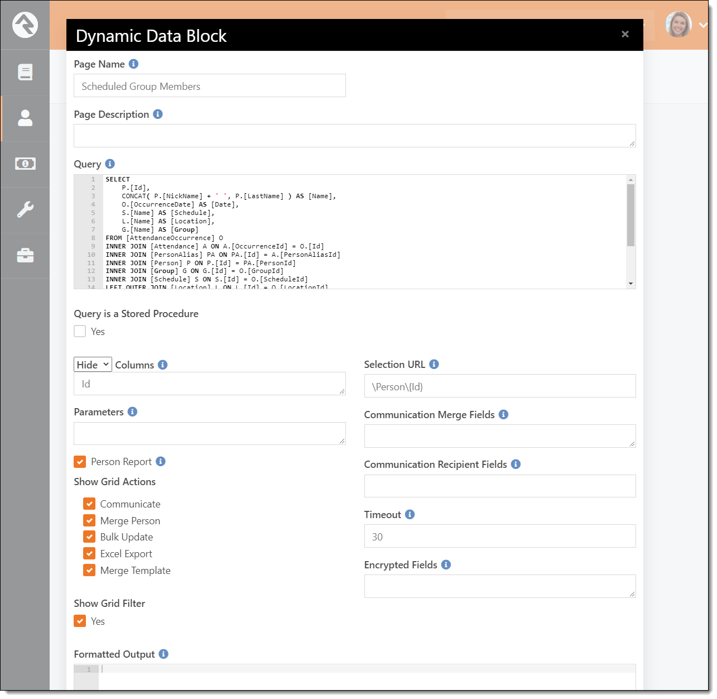Uncheck the Excel Export grid action
717x699 pixels.
pyautogui.click(x=89, y=553)
